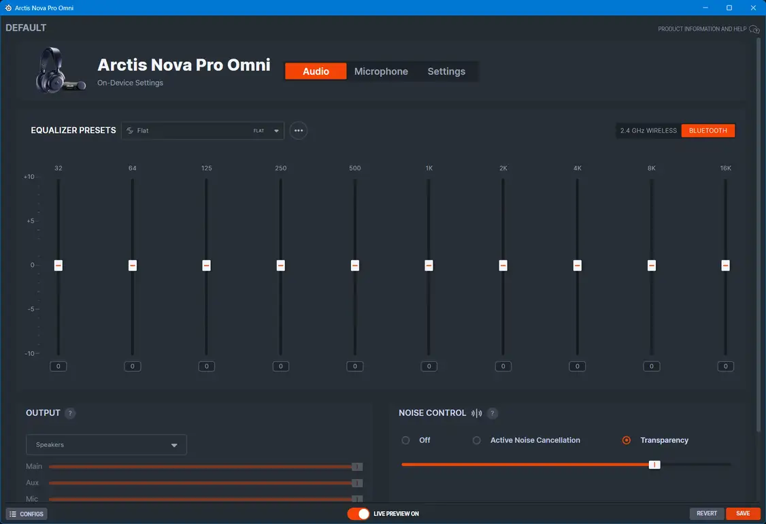Select the Transparency radio button
Screen dimensions: 766x524
627,440
